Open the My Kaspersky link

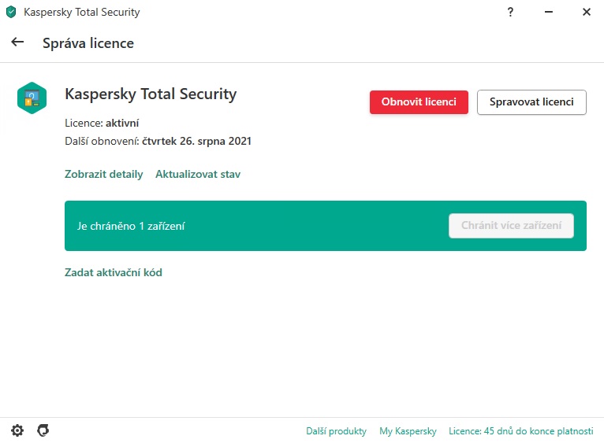pyautogui.click(x=408, y=431)
